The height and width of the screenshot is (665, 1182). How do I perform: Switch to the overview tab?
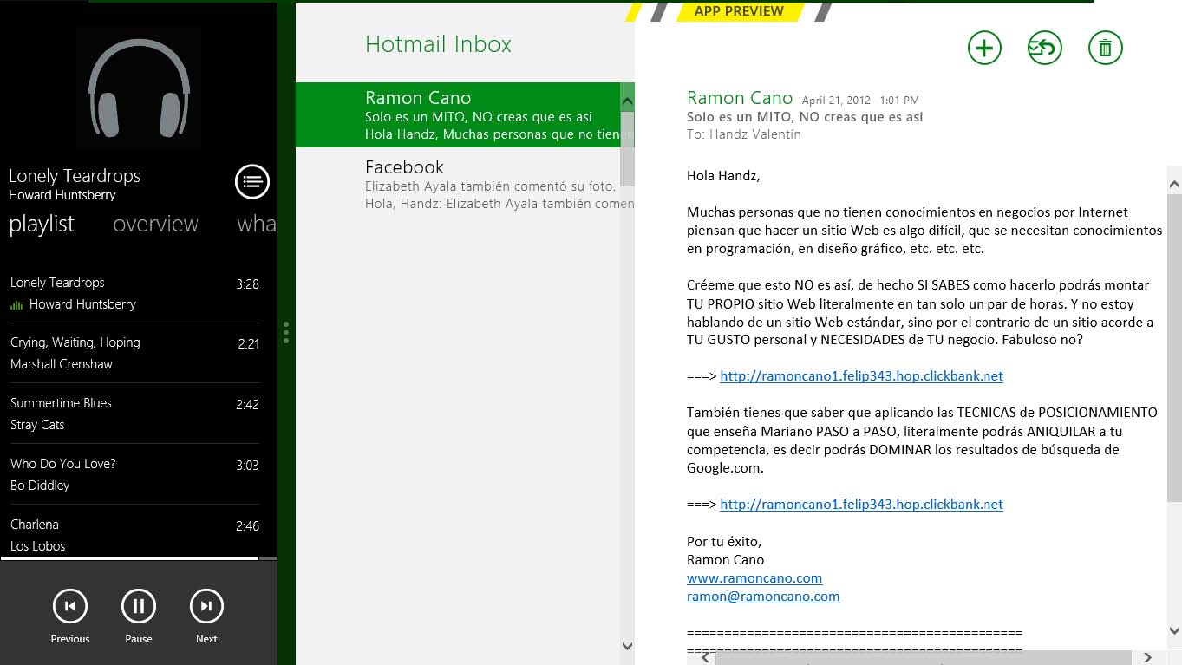(155, 225)
